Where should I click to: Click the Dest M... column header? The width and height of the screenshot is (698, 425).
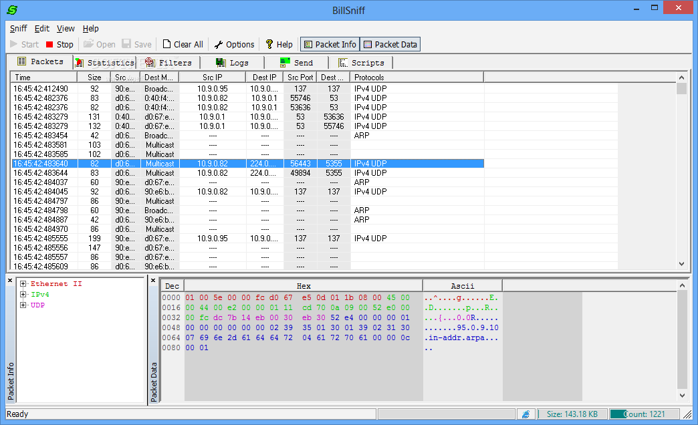pyautogui.click(x=159, y=77)
